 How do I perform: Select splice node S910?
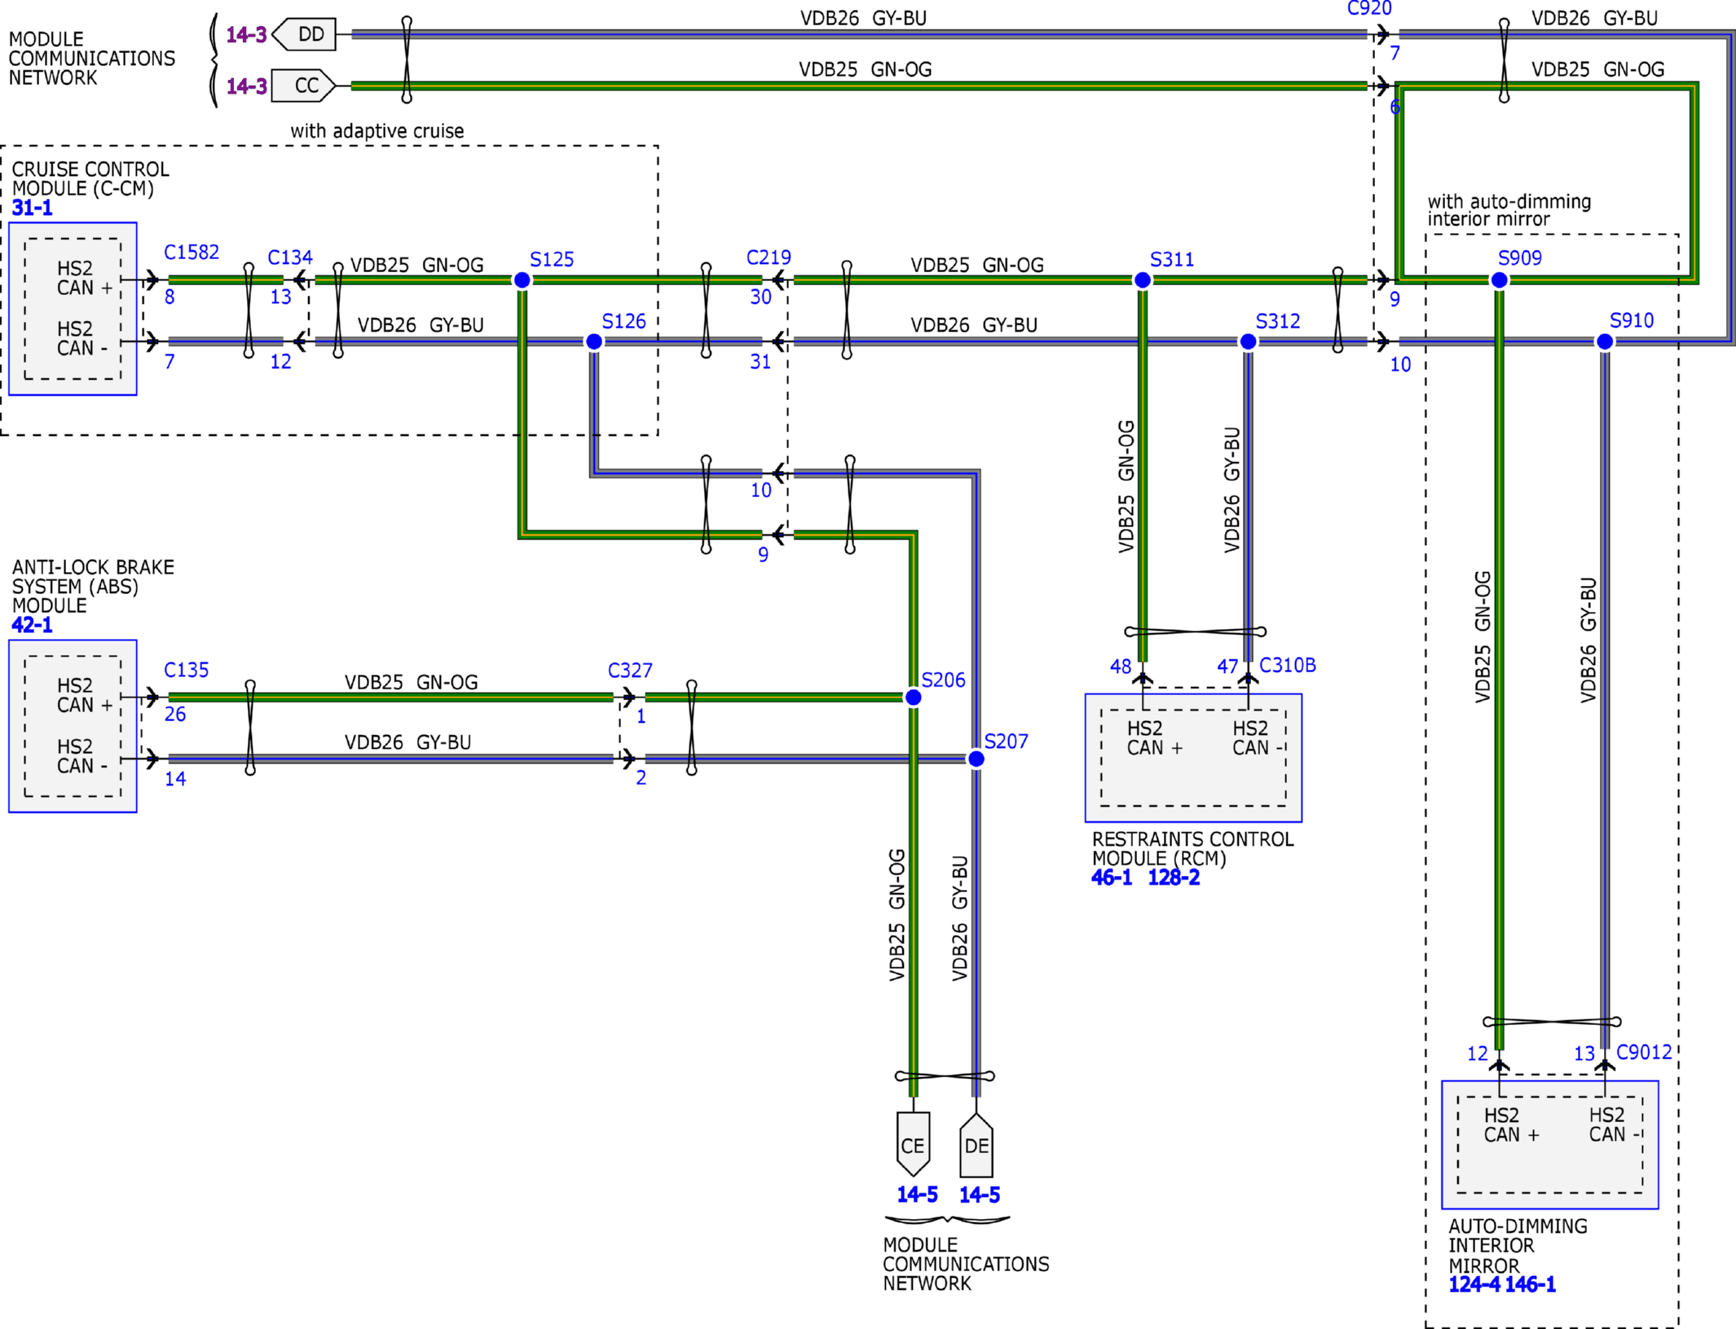1605,341
